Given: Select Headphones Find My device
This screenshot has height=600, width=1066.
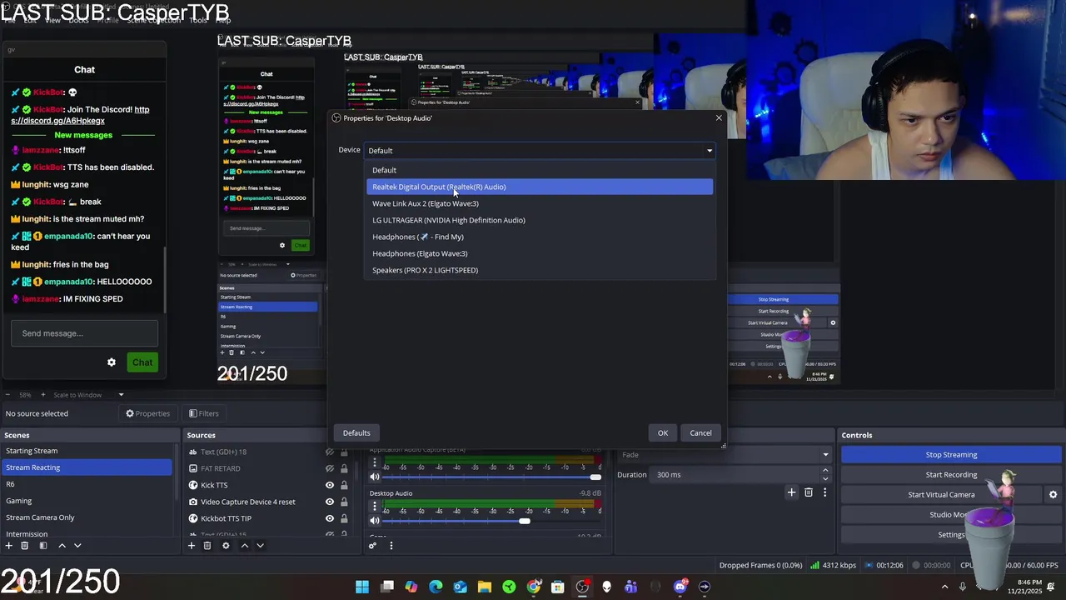Looking at the screenshot, I should pyautogui.click(x=540, y=237).
